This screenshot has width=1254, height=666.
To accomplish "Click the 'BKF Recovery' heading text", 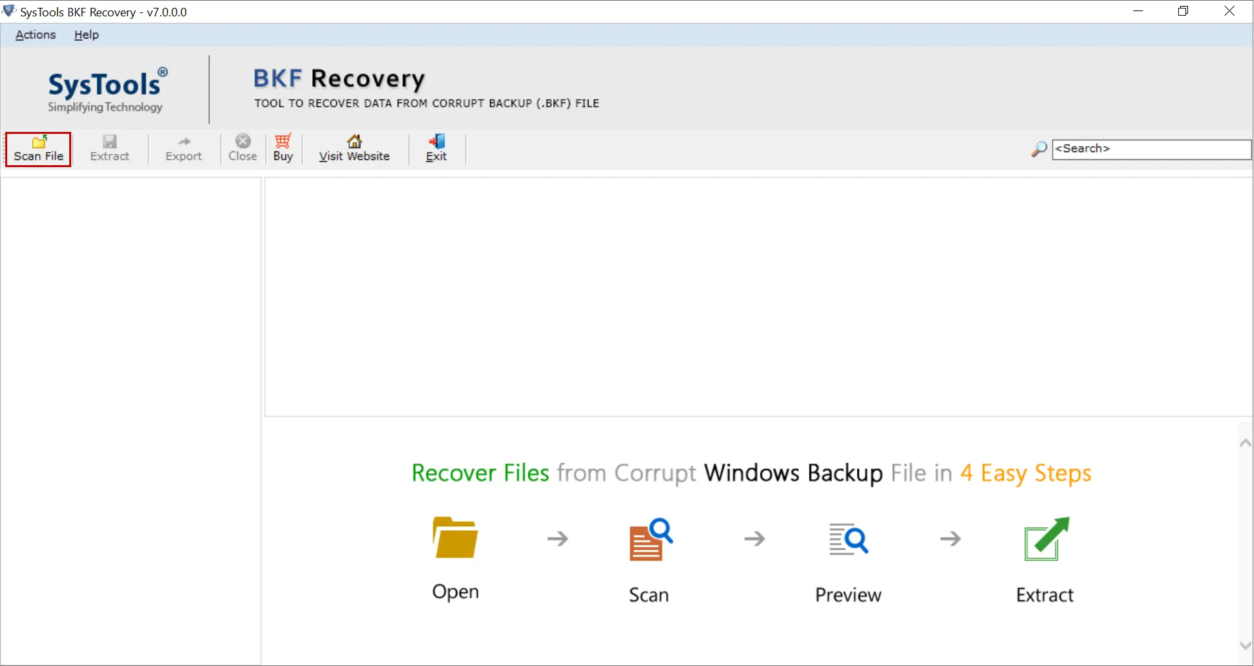I will pyautogui.click(x=339, y=79).
